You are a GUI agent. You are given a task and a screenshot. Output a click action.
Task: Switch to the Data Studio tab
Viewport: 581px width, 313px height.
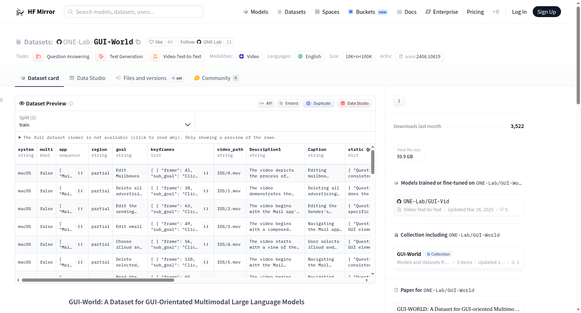tap(88, 78)
